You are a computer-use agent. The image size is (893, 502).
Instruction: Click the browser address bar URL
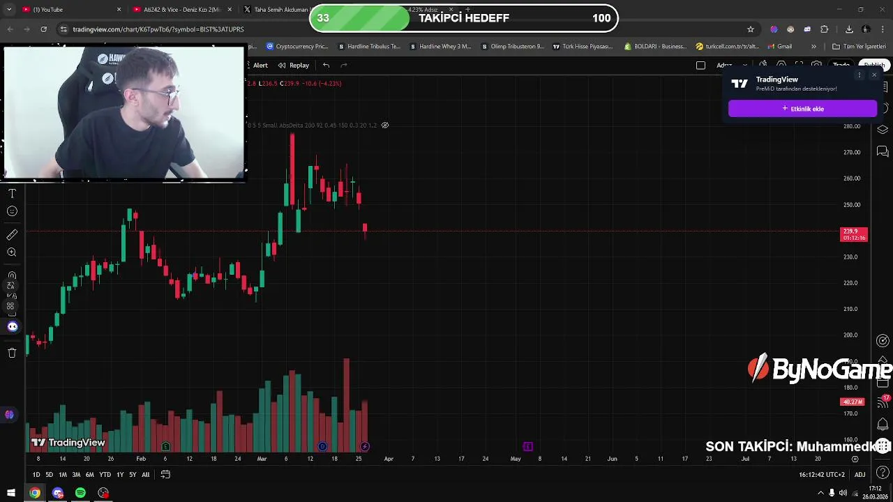click(158, 29)
